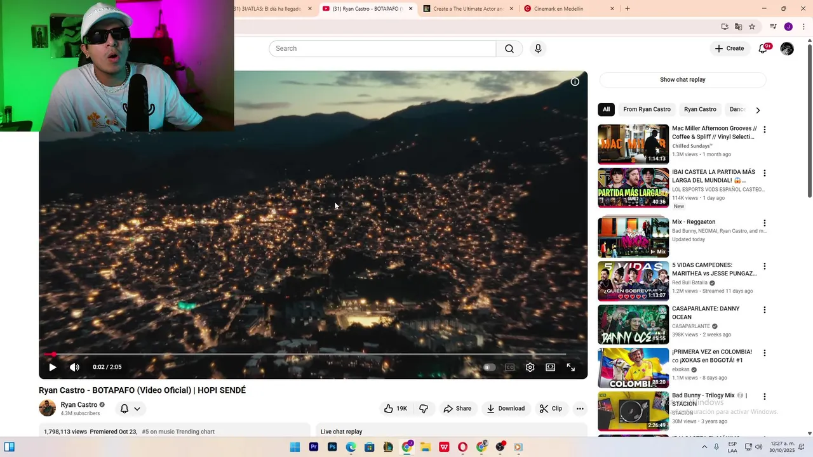This screenshot has width=813, height=457.
Task: Bookmark this page with the star icon
Action: pos(752,27)
